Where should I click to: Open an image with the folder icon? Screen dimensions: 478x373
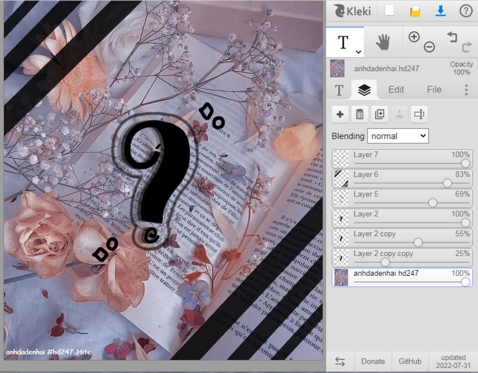click(415, 11)
